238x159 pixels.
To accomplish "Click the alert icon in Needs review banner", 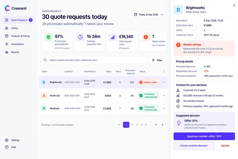I will click(x=178, y=45).
